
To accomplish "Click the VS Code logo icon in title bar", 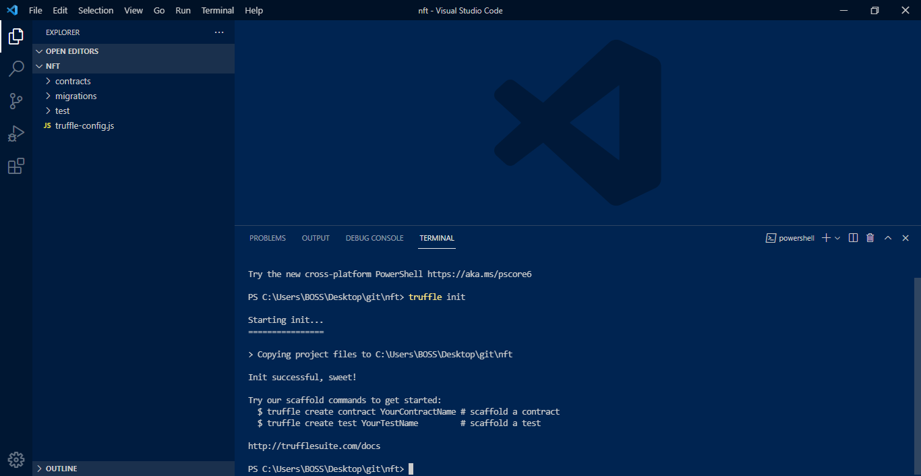I will coord(12,10).
